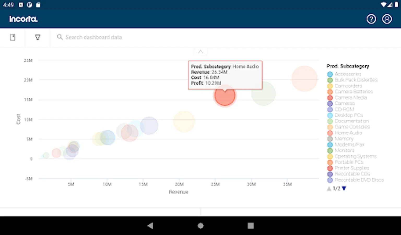This screenshot has width=401, height=235.
Task: Click the Desktop PCs legend color dot
Action: 330,115
